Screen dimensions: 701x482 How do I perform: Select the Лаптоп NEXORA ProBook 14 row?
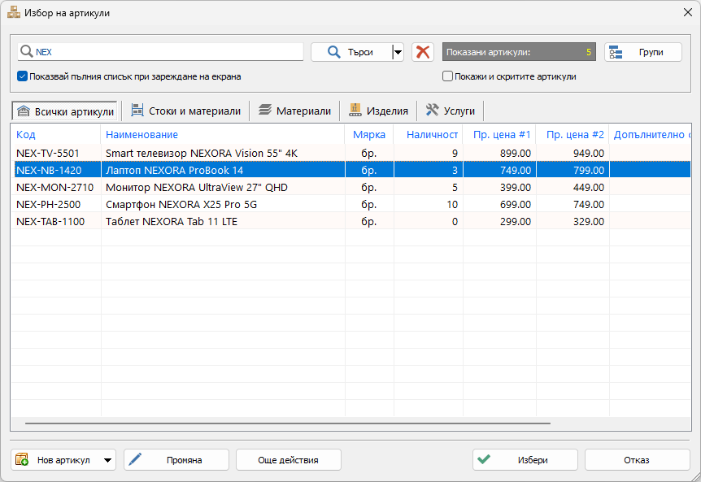(x=351, y=170)
